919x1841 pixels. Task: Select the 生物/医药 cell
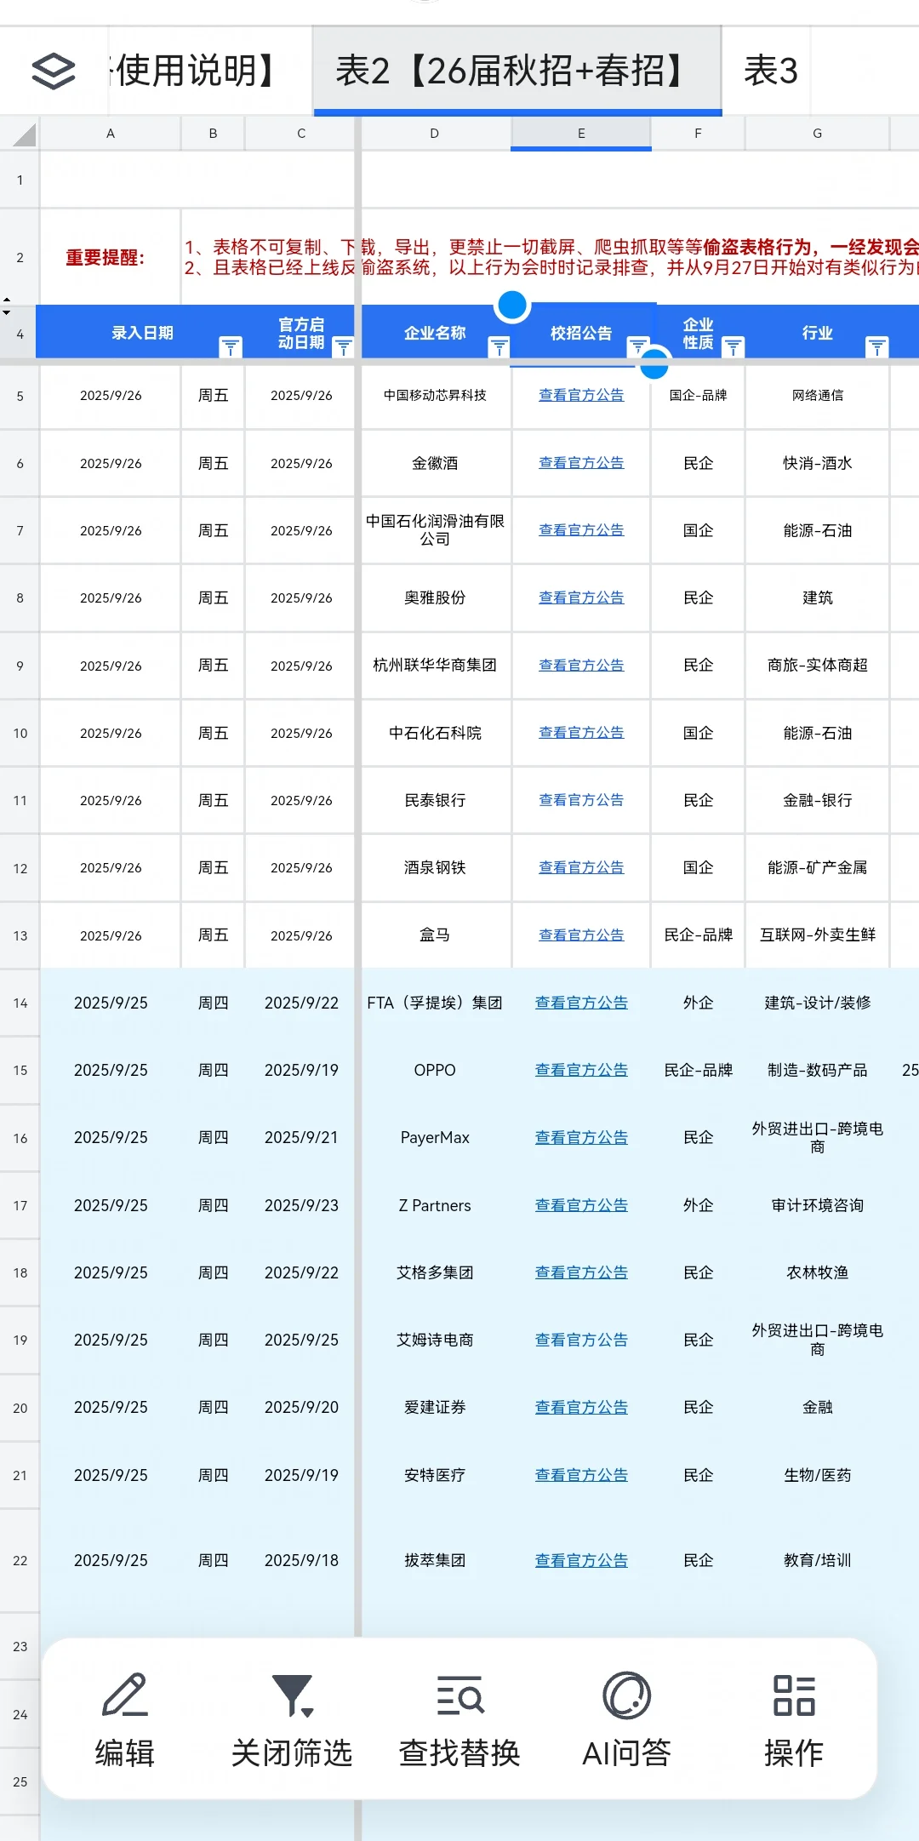pyautogui.click(x=818, y=1475)
